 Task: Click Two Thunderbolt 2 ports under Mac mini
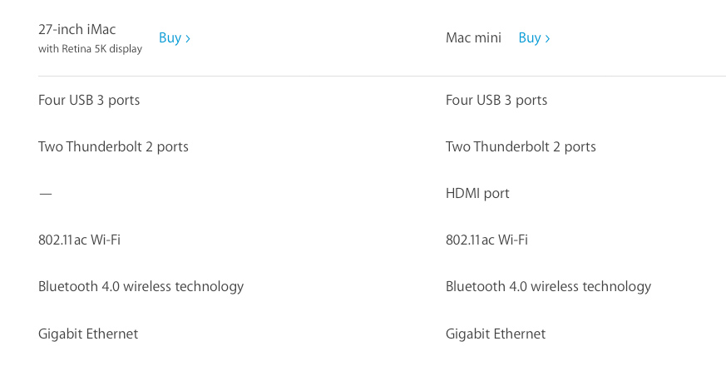click(521, 147)
